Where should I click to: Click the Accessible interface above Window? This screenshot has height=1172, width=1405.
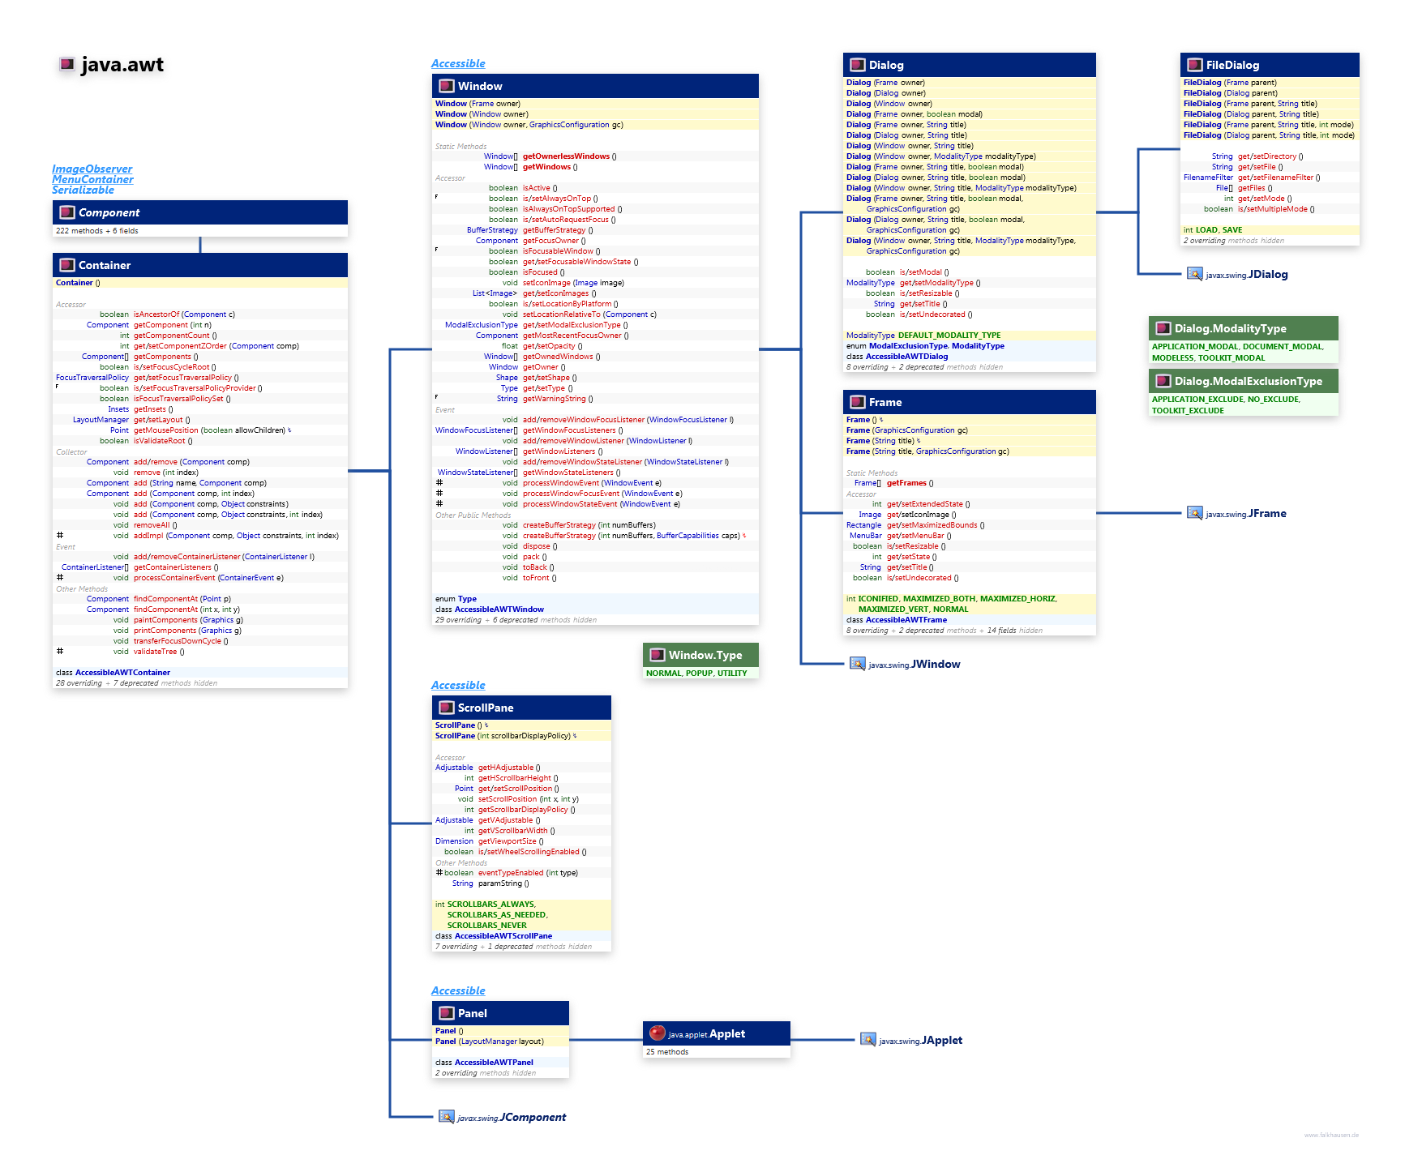click(458, 64)
